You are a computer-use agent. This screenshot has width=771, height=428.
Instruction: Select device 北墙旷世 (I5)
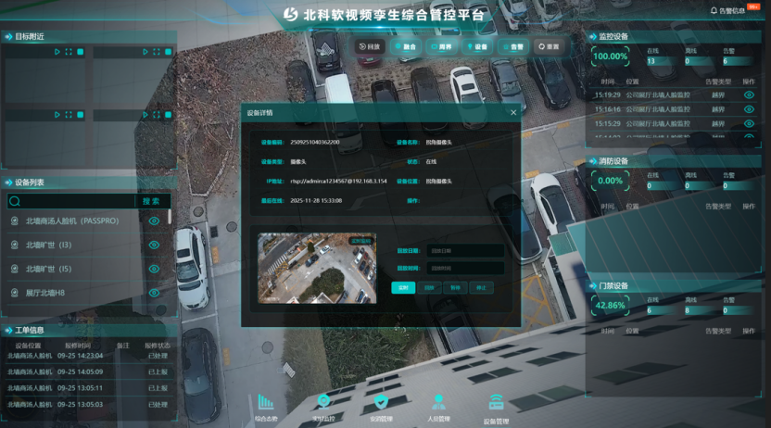coord(49,269)
